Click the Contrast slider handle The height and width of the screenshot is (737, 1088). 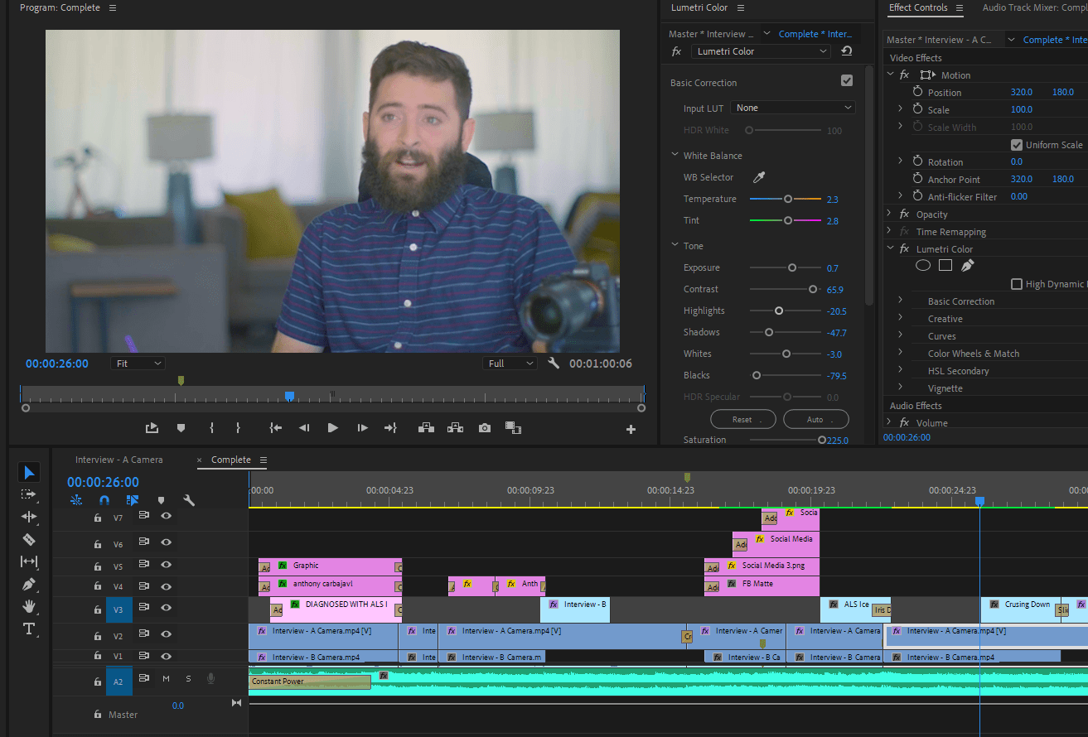813,289
